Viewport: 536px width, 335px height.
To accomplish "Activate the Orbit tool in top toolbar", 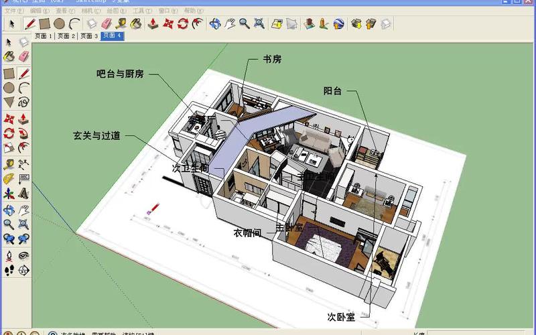I will coord(215,24).
